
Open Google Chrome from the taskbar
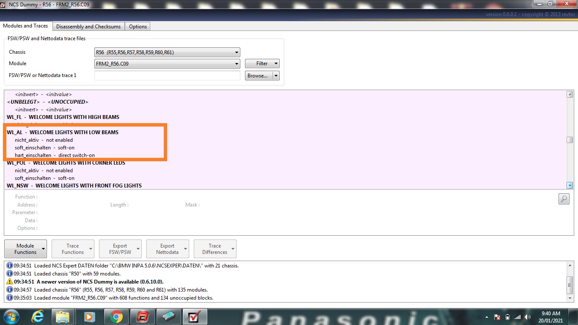click(x=116, y=317)
